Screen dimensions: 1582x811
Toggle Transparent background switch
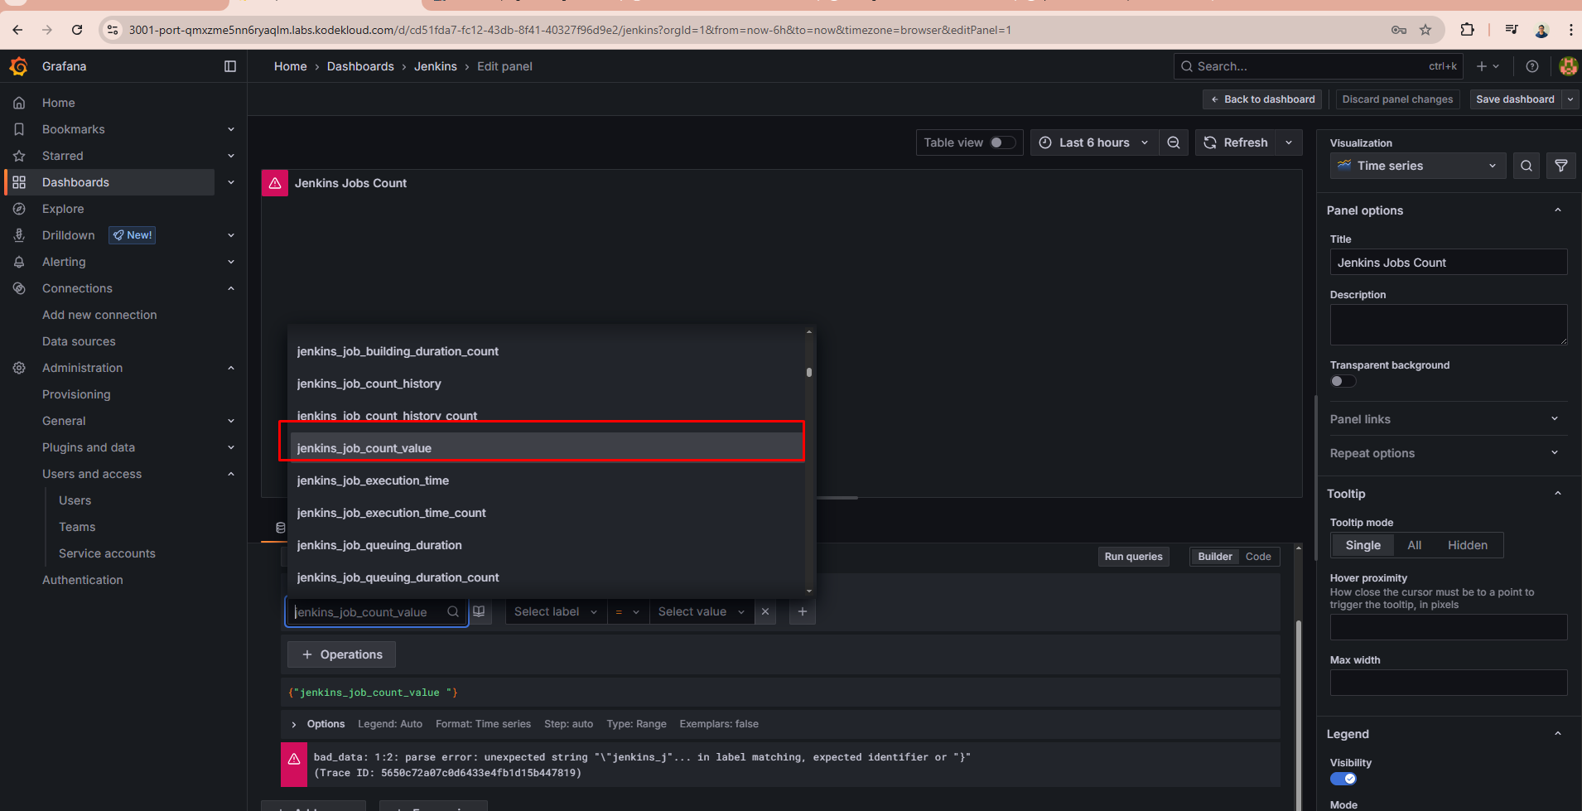(1343, 381)
